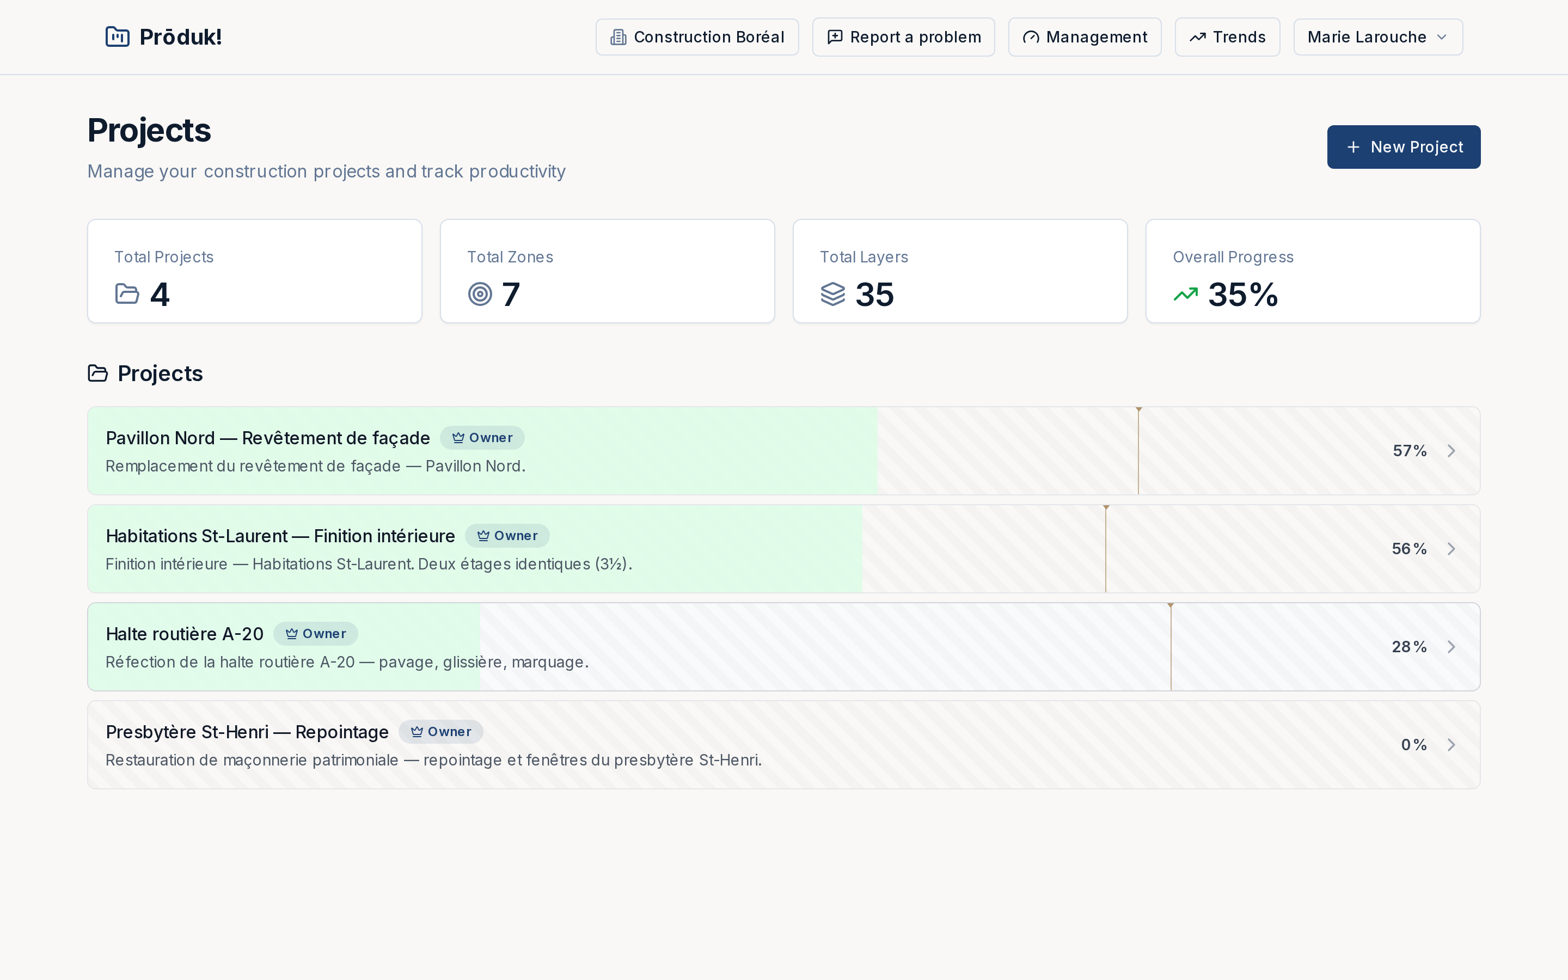Open the Marie Larouche user dropdown
1568x980 pixels.
[x=1377, y=37]
